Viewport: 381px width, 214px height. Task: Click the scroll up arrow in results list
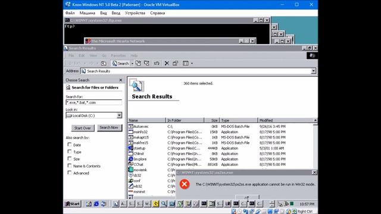point(315,120)
